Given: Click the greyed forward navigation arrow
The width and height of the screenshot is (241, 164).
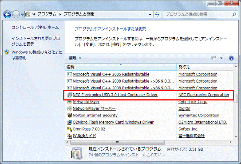Looking at the screenshot, I should click(16, 15).
